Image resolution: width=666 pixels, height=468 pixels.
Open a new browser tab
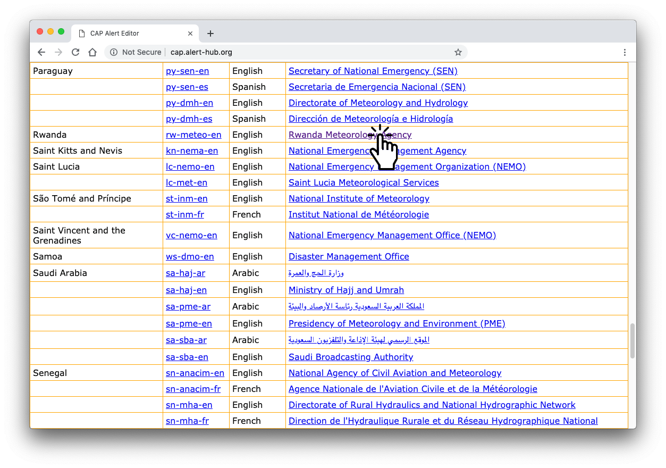point(210,34)
